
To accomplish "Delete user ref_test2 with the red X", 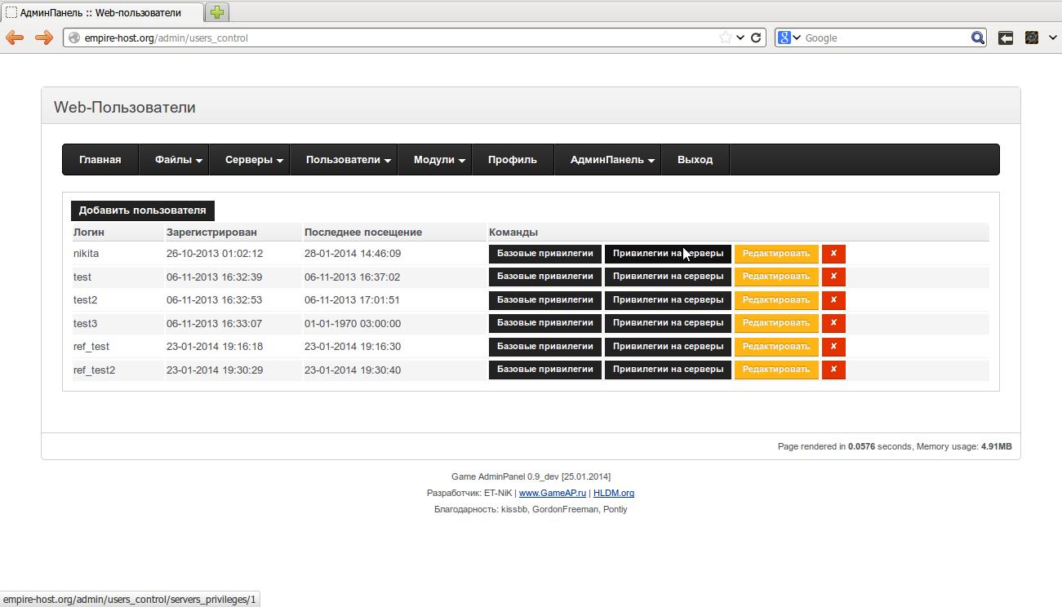I will (833, 370).
